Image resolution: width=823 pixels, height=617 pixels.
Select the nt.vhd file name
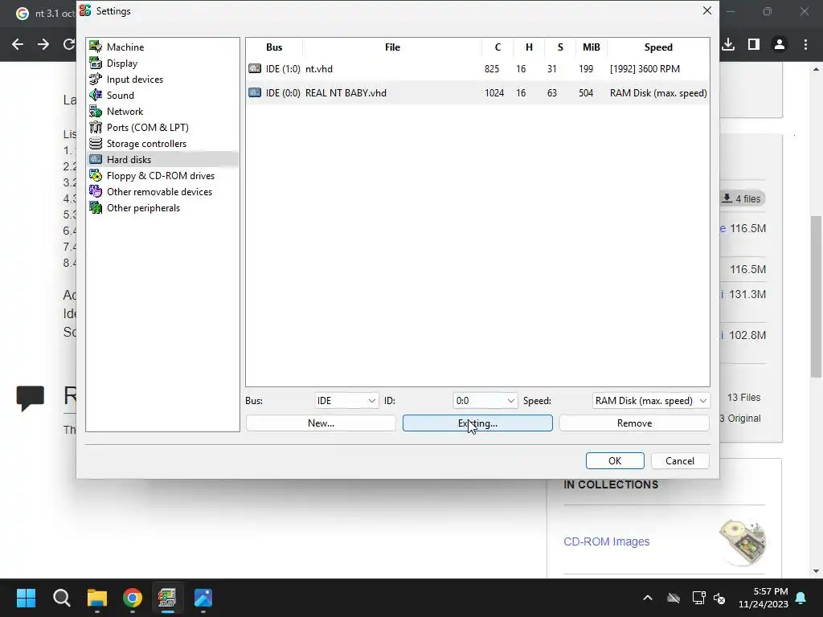click(x=318, y=69)
